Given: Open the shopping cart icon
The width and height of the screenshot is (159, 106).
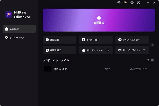Looking at the screenshot, I should (125, 3).
